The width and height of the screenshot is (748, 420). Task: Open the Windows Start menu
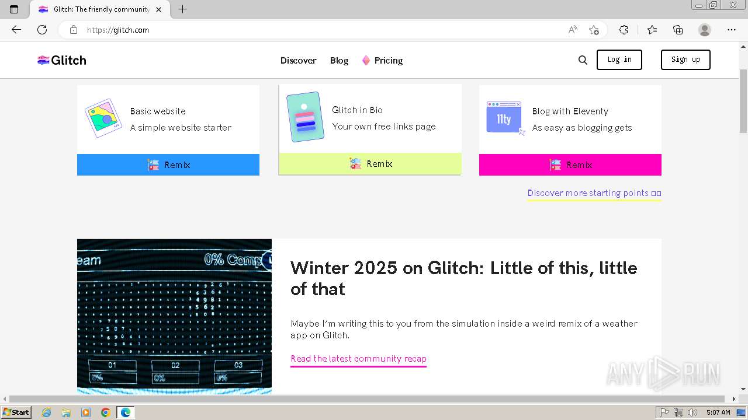pyautogui.click(x=16, y=412)
